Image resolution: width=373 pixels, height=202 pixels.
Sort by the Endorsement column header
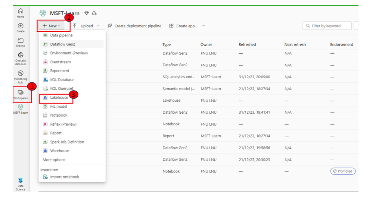pyautogui.click(x=342, y=45)
